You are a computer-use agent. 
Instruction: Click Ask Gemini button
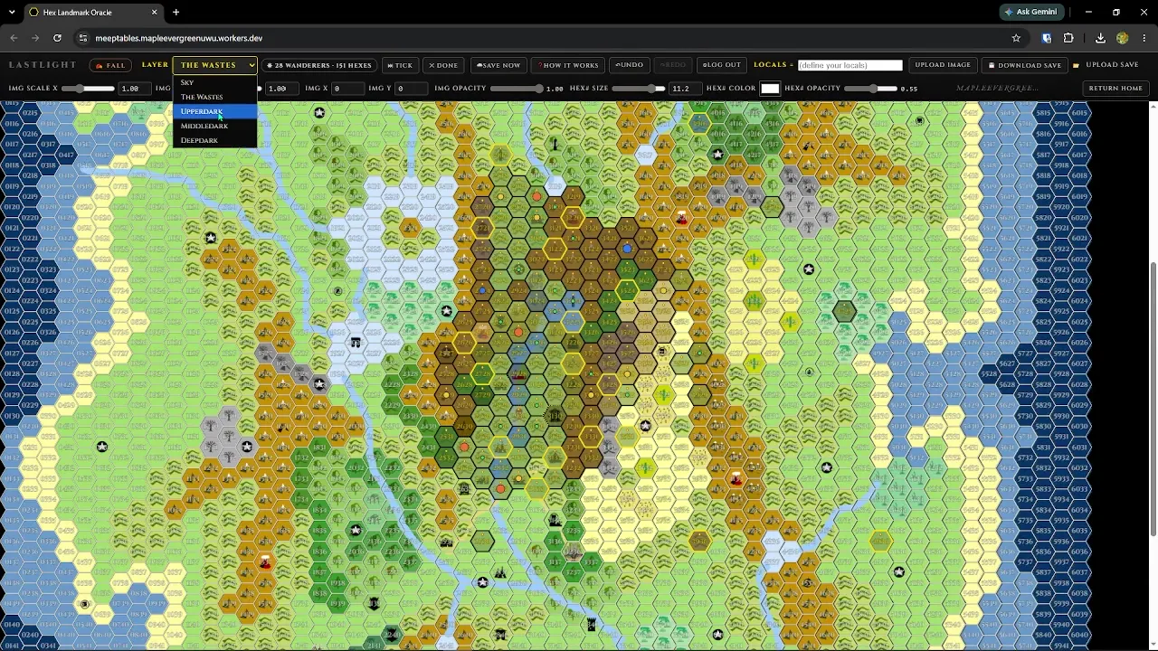pyautogui.click(x=1030, y=12)
